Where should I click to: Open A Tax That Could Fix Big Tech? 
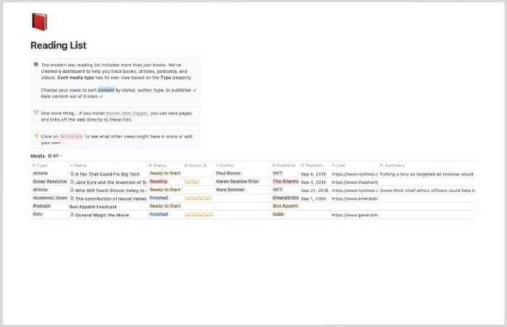point(107,174)
